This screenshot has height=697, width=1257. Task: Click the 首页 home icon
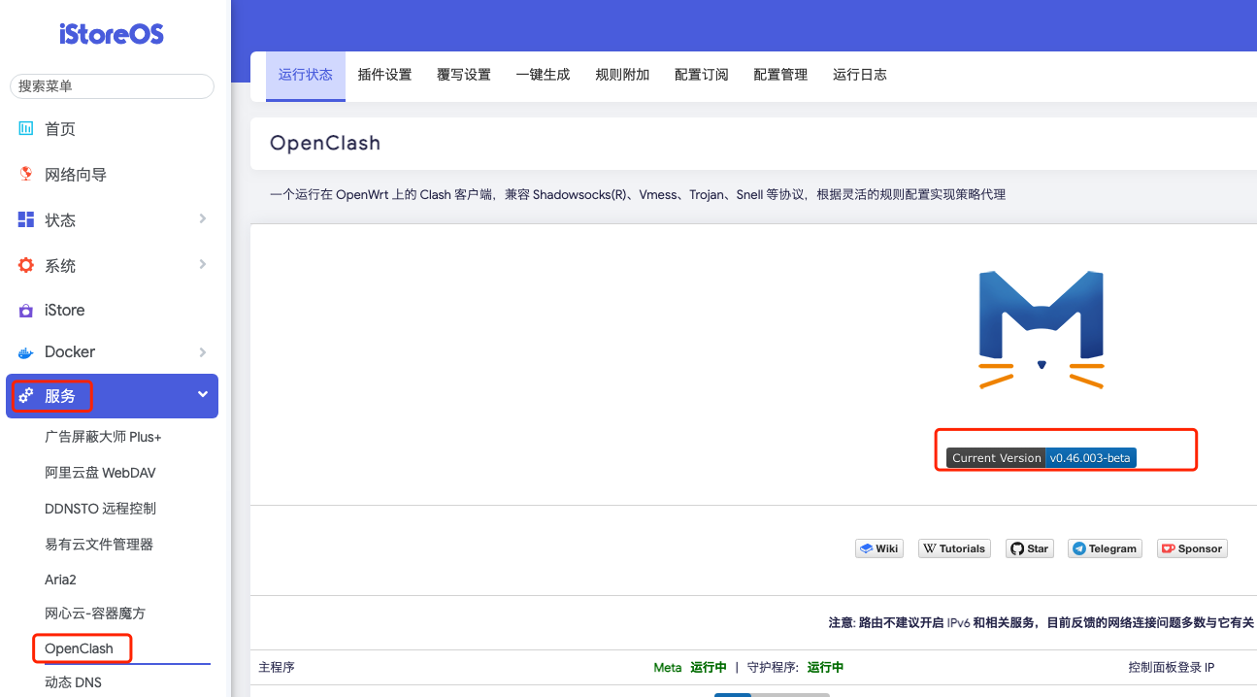(26, 128)
